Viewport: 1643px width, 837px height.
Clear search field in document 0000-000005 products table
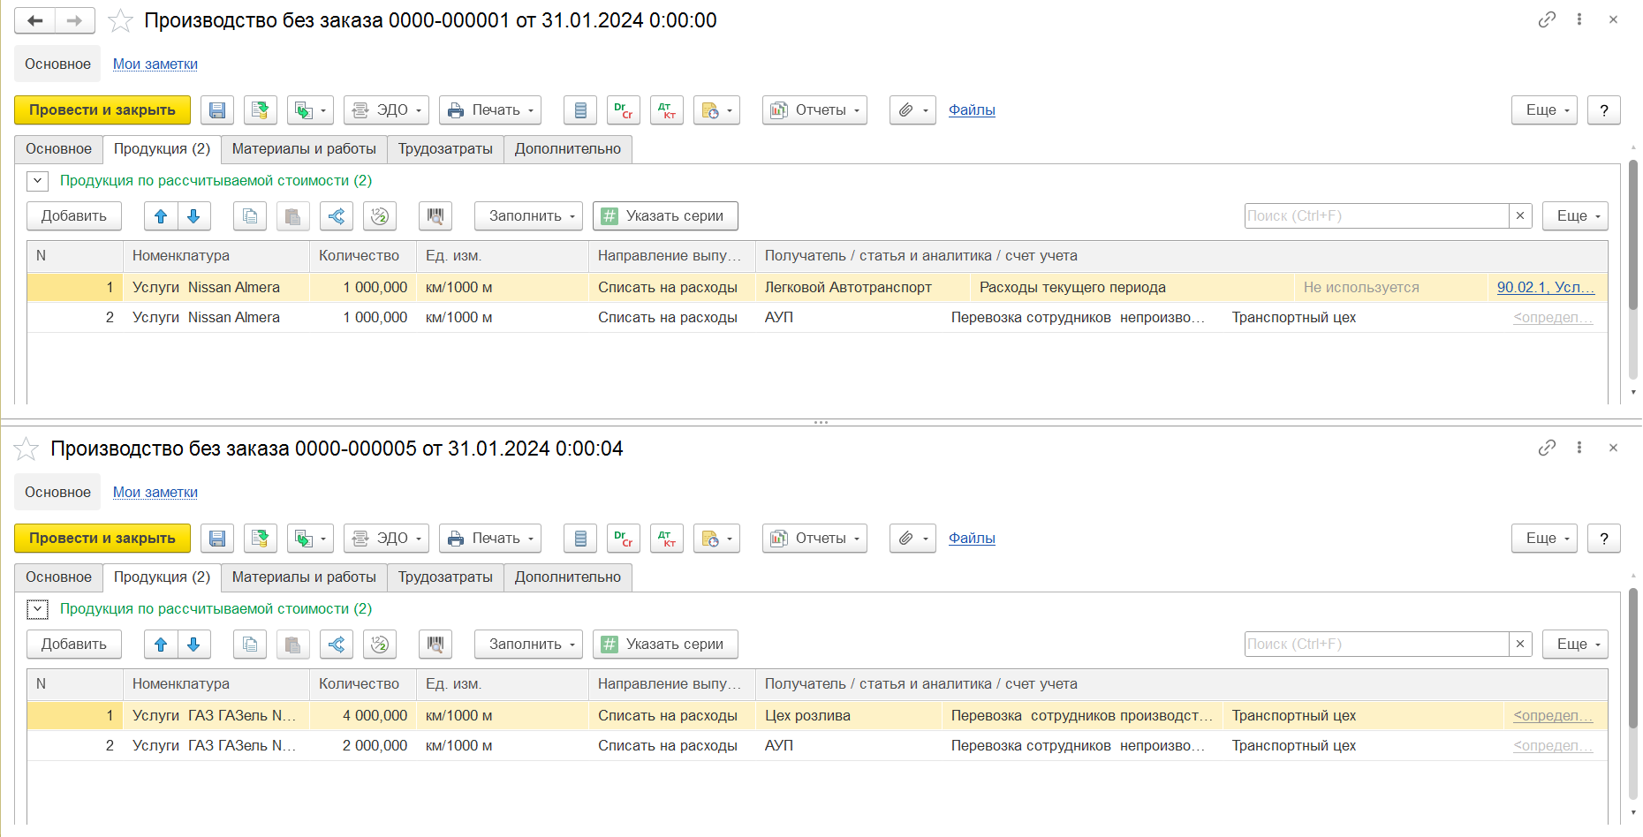pos(1520,645)
